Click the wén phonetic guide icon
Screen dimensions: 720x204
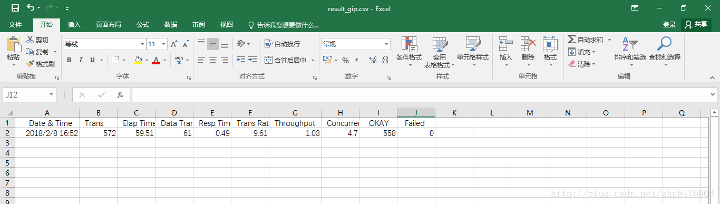(x=179, y=60)
